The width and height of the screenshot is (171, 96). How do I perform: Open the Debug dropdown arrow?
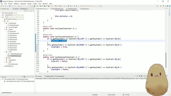(39, 6)
